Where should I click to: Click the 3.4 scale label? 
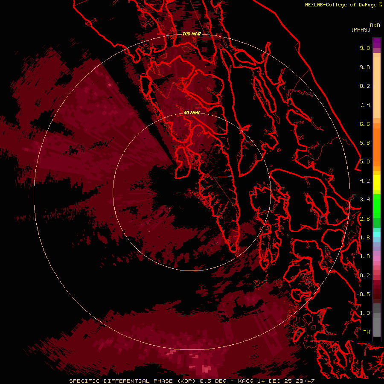[x=365, y=200]
